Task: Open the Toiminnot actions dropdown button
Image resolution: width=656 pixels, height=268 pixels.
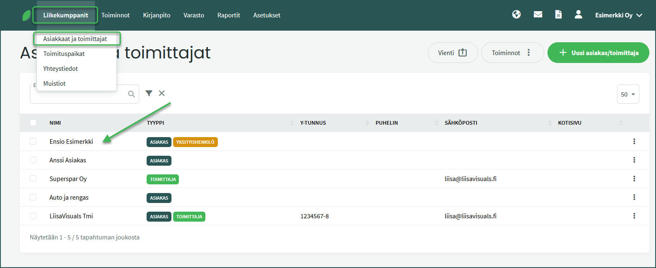Action: [512, 53]
